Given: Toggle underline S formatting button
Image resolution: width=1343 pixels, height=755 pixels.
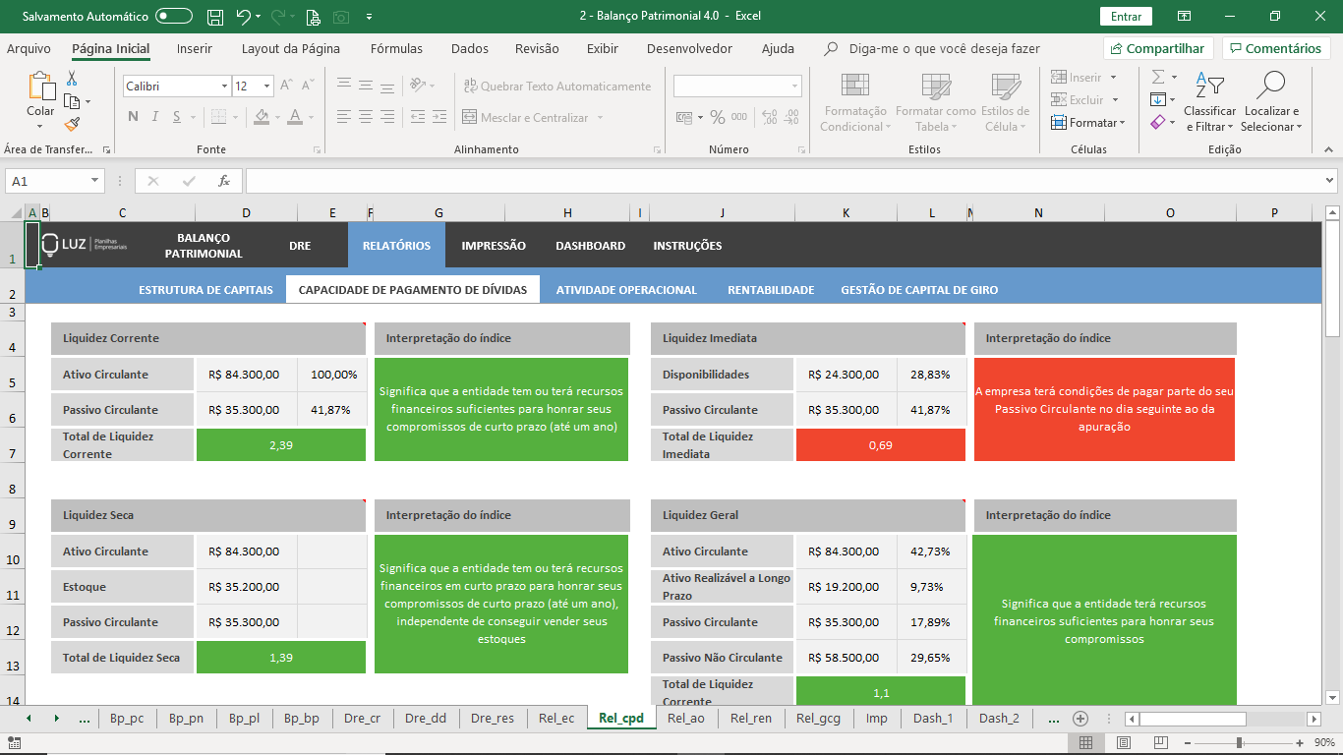Looking at the screenshot, I should [x=176, y=118].
